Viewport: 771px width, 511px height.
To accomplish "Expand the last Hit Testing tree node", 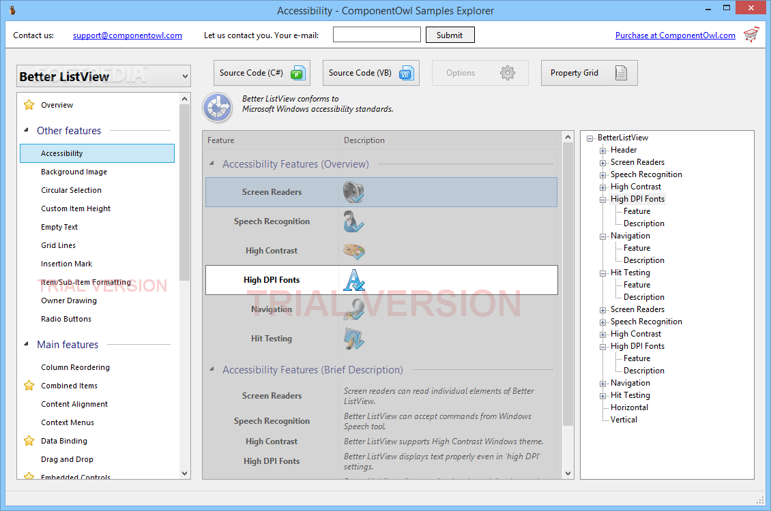I will point(603,396).
